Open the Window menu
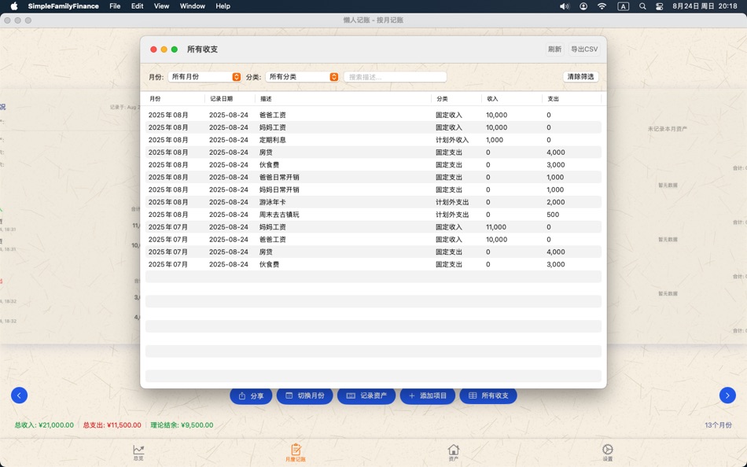The width and height of the screenshot is (747, 467). [x=192, y=6]
